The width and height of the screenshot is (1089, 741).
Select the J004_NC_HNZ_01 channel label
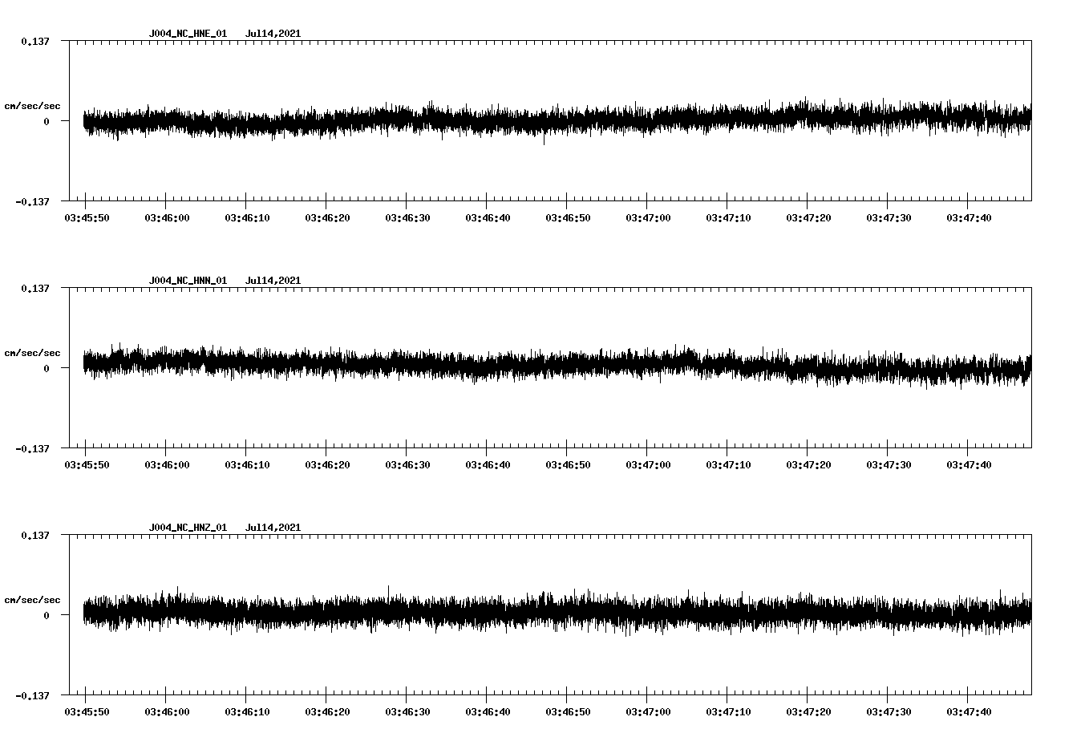pos(188,527)
